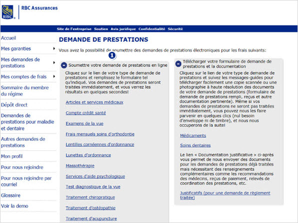
Task: Click the 'DEMANDE DE PRESTATIONS' heading
Action: pos(104,40)
